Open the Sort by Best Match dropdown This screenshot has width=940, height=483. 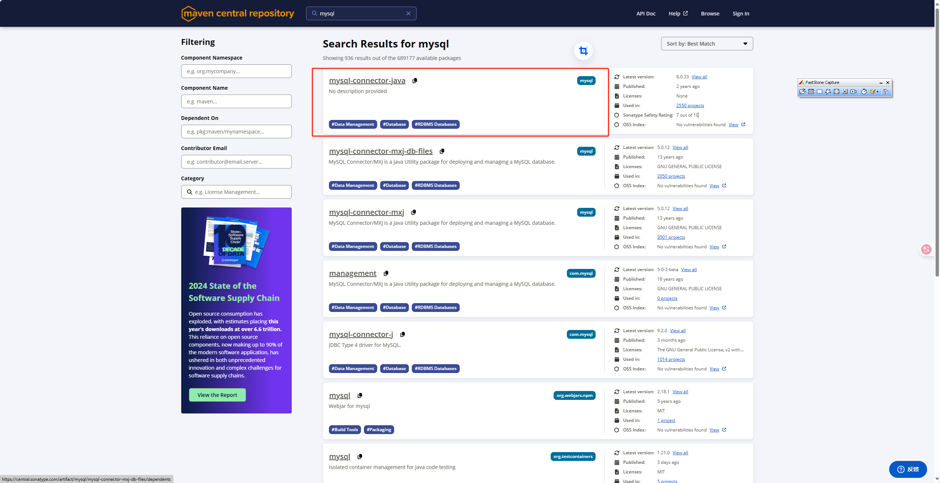click(x=706, y=43)
